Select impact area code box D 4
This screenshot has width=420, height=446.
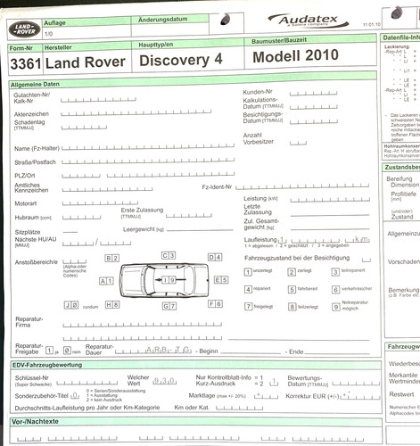click(x=215, y=257)
